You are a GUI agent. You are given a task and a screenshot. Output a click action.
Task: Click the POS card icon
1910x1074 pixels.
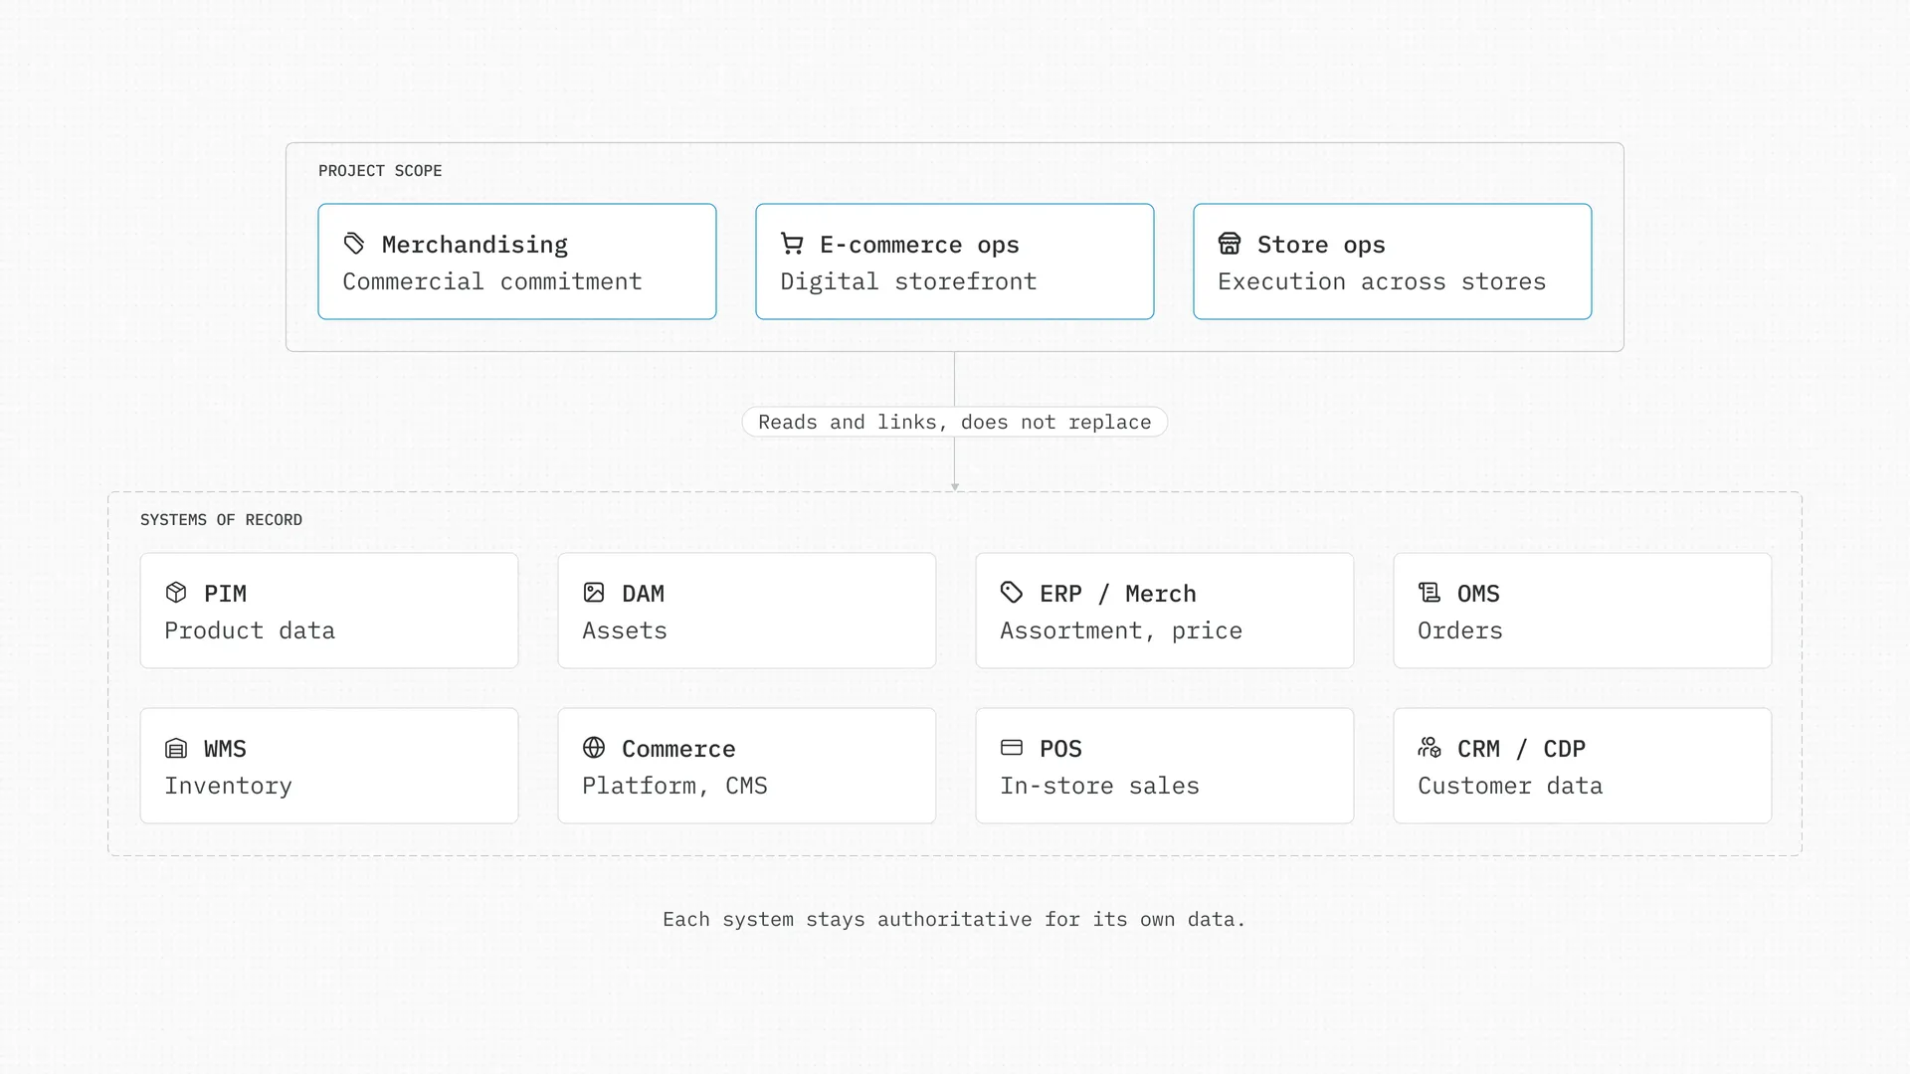pyautogui.click(x=1012, y=748)
